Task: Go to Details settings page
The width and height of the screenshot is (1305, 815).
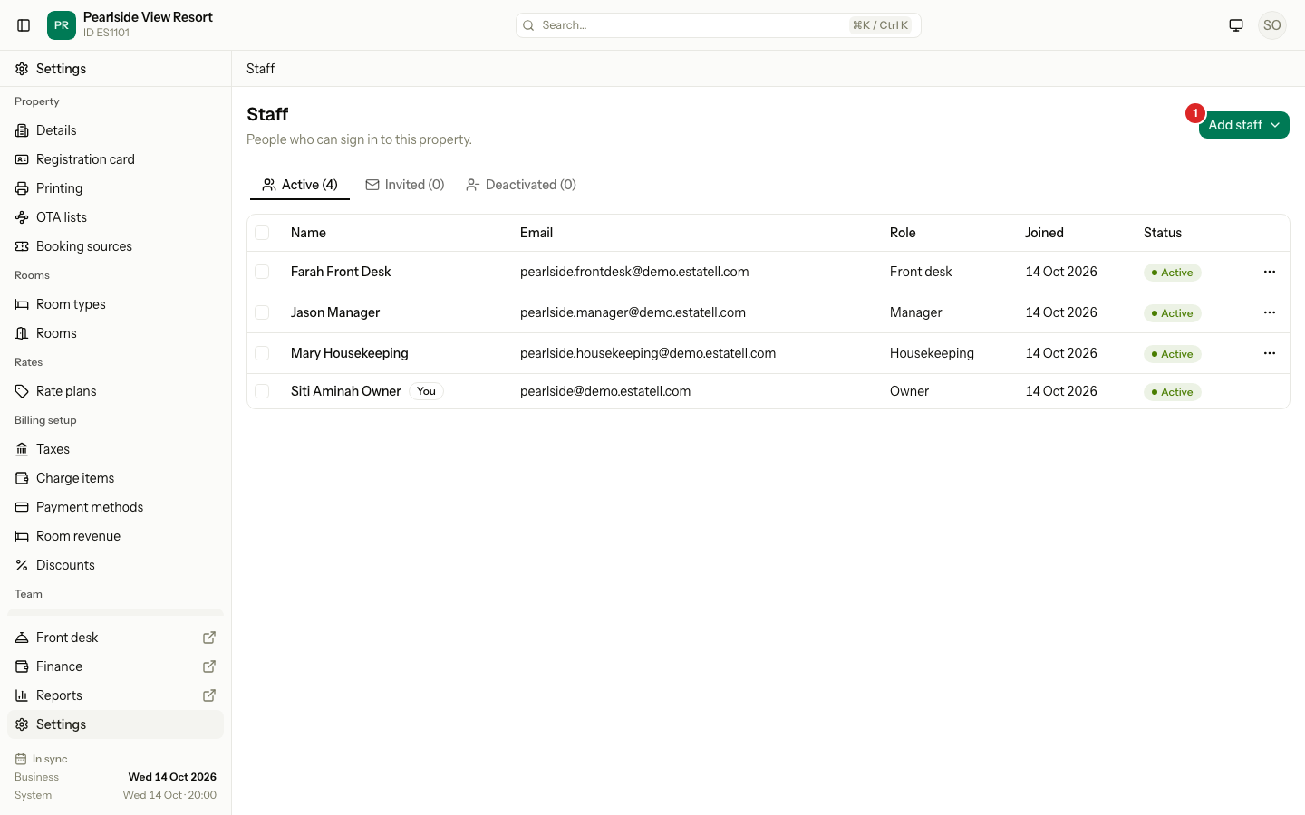Action: (x=115, y=130)
